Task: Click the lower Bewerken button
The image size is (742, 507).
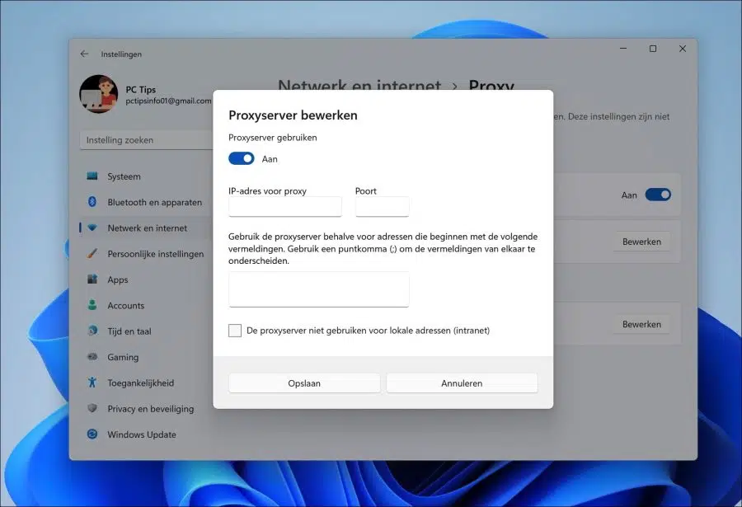Action: coord(641,324)
